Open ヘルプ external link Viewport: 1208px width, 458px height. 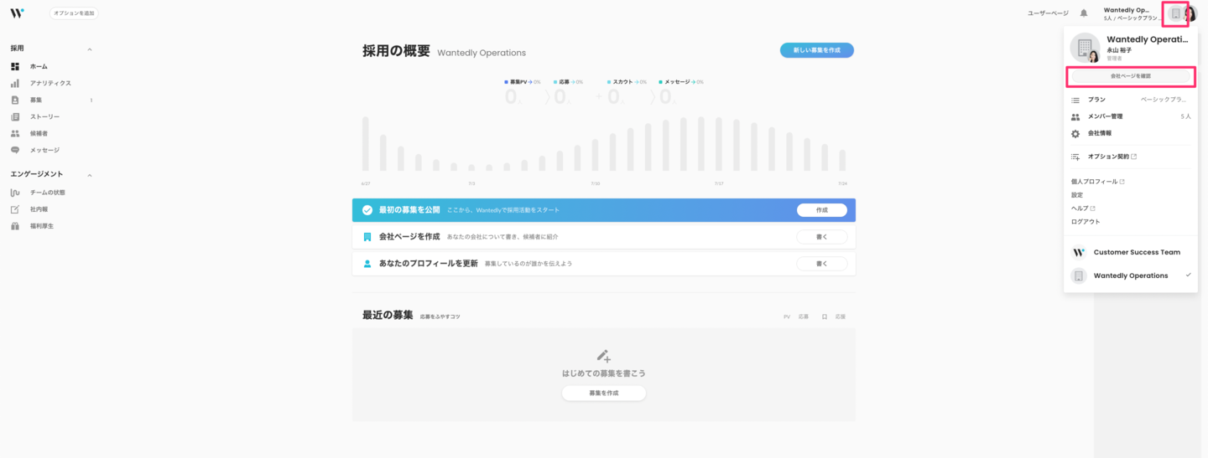point(1083,208)
